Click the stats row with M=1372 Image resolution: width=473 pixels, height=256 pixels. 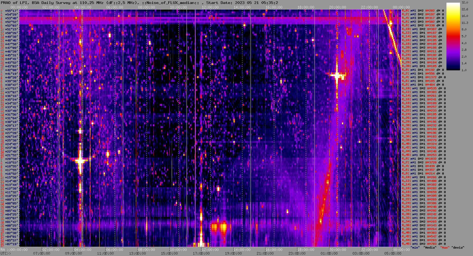tap(424, 77)
